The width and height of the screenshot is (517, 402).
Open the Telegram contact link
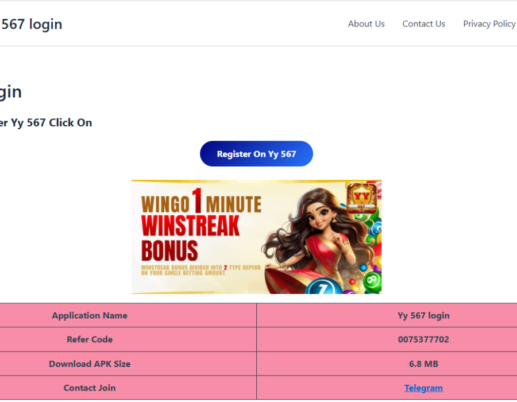click(x=423, y=388)
